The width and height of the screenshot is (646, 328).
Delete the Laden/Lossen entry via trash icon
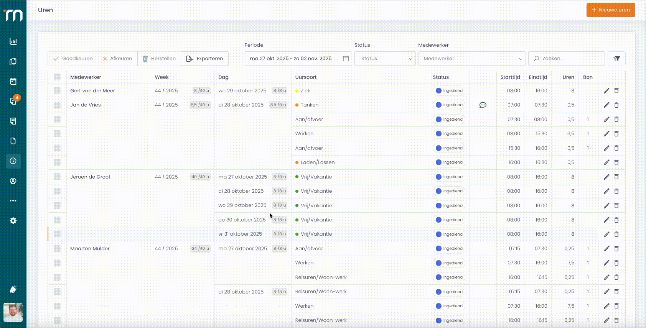(x=616, y=162)
